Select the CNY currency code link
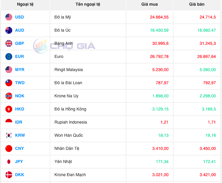This screenshot has width=222, height=183. click(x=19, y=148)
